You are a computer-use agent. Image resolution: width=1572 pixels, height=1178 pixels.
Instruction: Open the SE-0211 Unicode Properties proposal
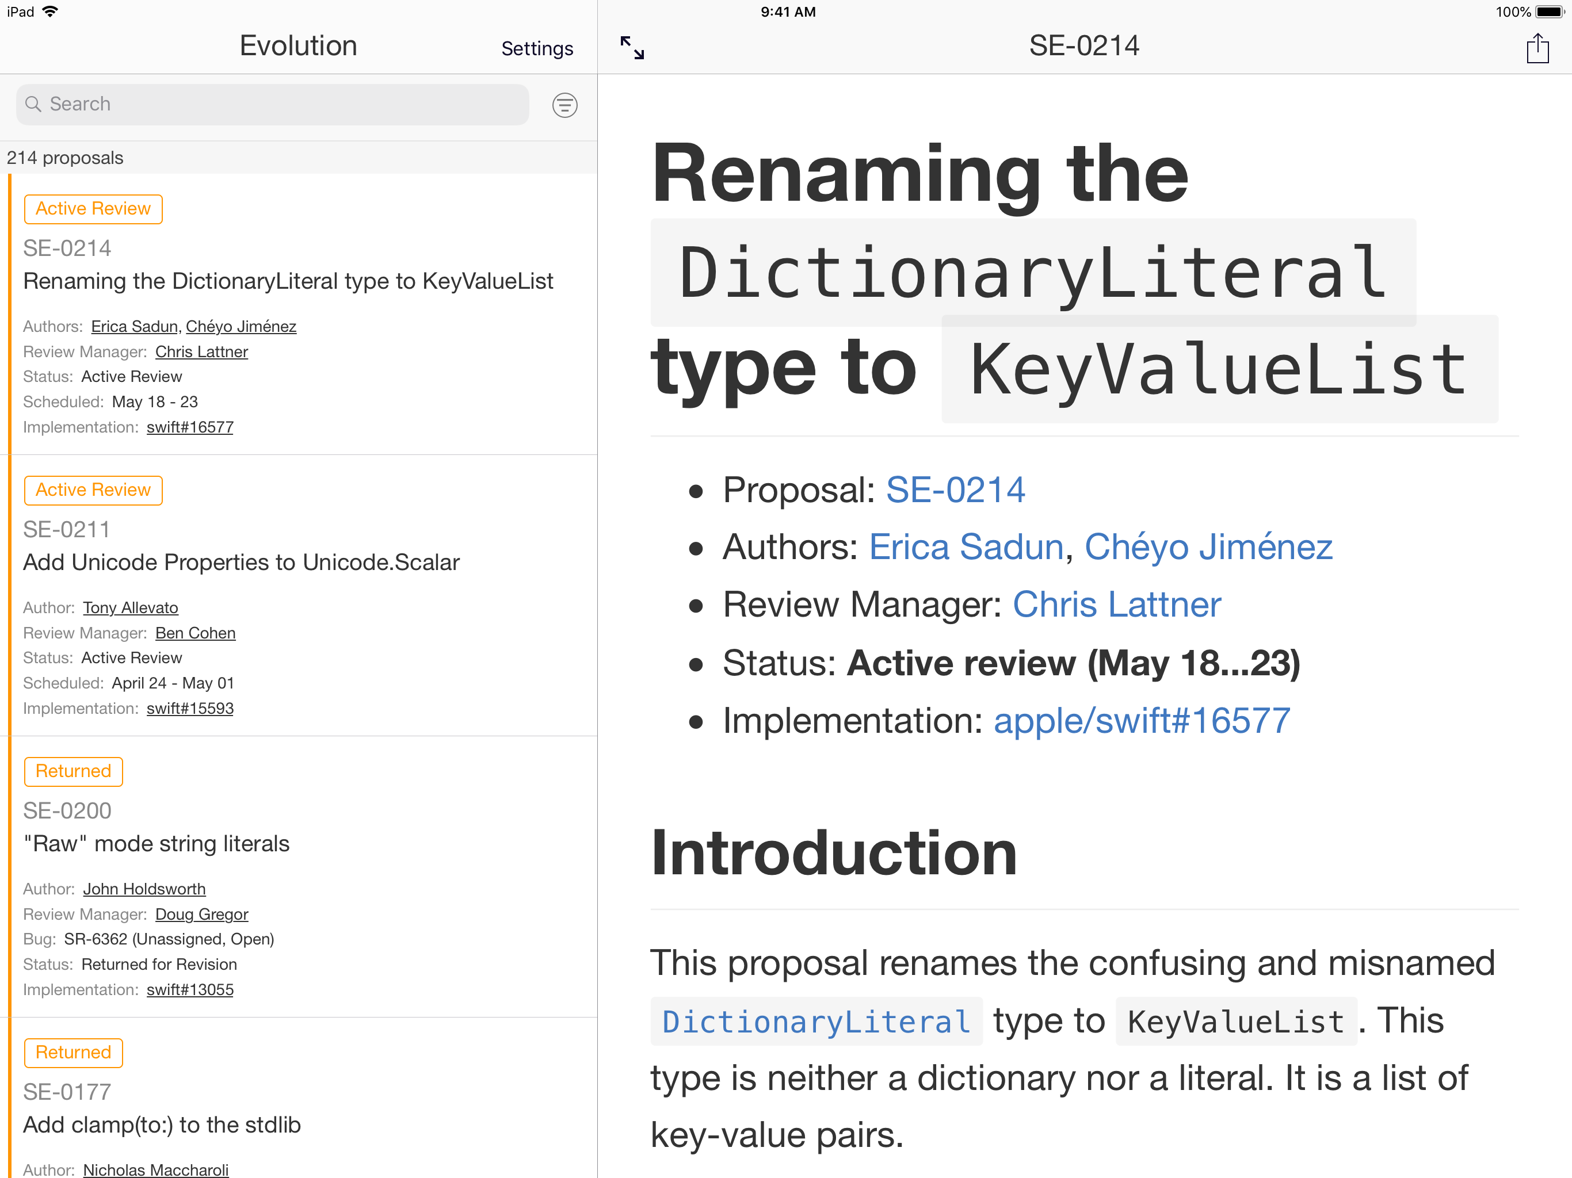click(241, 562)
